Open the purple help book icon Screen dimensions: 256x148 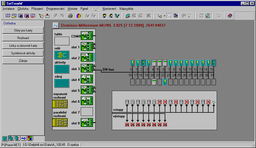230,16
